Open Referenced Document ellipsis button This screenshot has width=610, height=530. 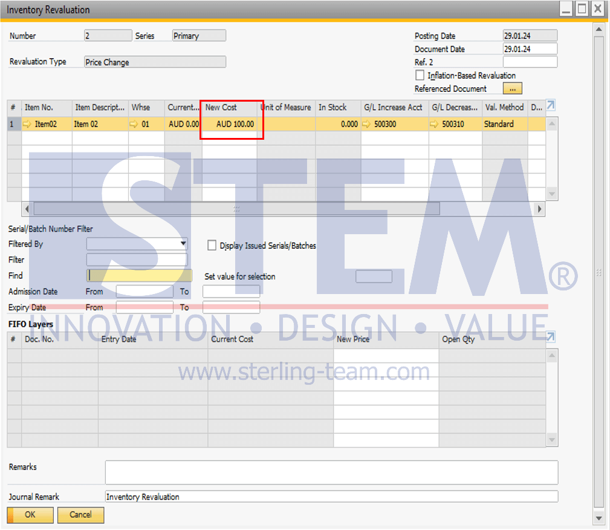512,89
